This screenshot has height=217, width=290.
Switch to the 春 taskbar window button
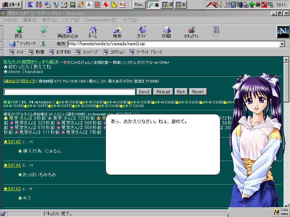point(153,5)
